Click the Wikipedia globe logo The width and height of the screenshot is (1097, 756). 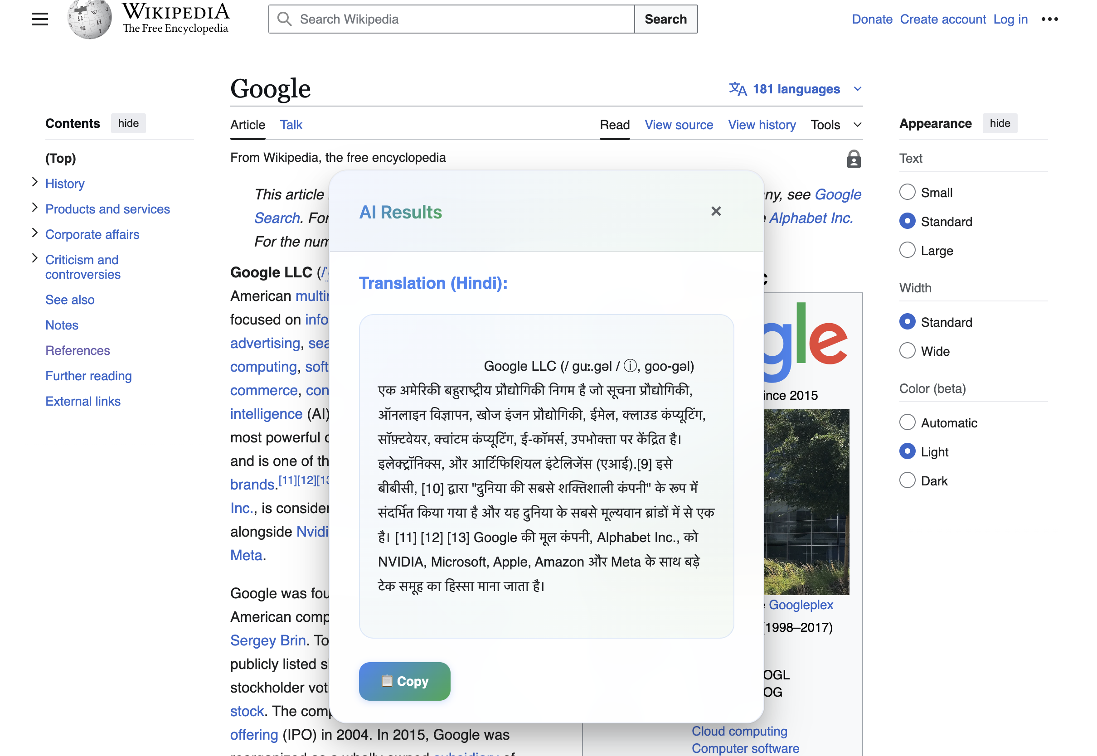point(89,19)
